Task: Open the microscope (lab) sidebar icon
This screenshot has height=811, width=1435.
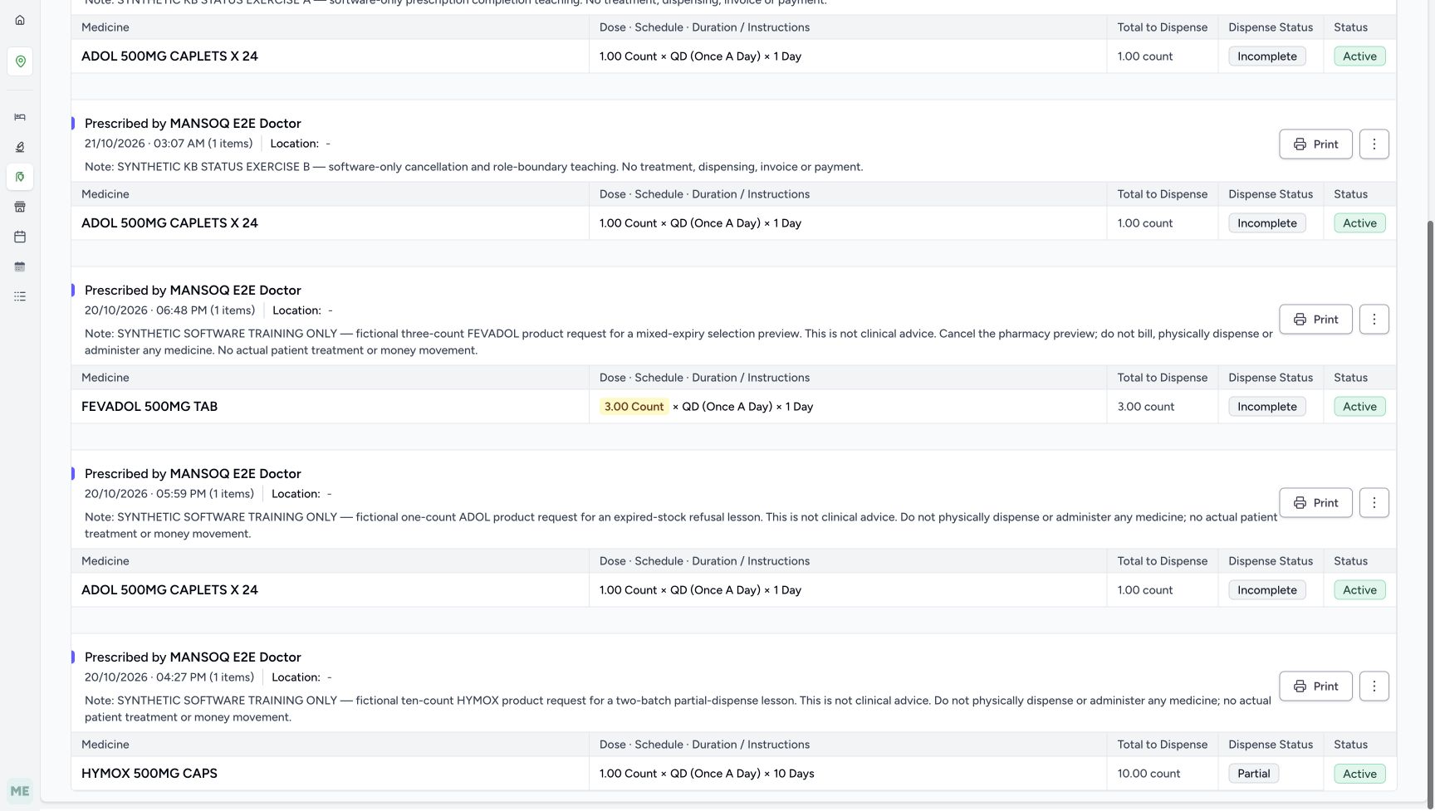Action: (x=20, y=147)
